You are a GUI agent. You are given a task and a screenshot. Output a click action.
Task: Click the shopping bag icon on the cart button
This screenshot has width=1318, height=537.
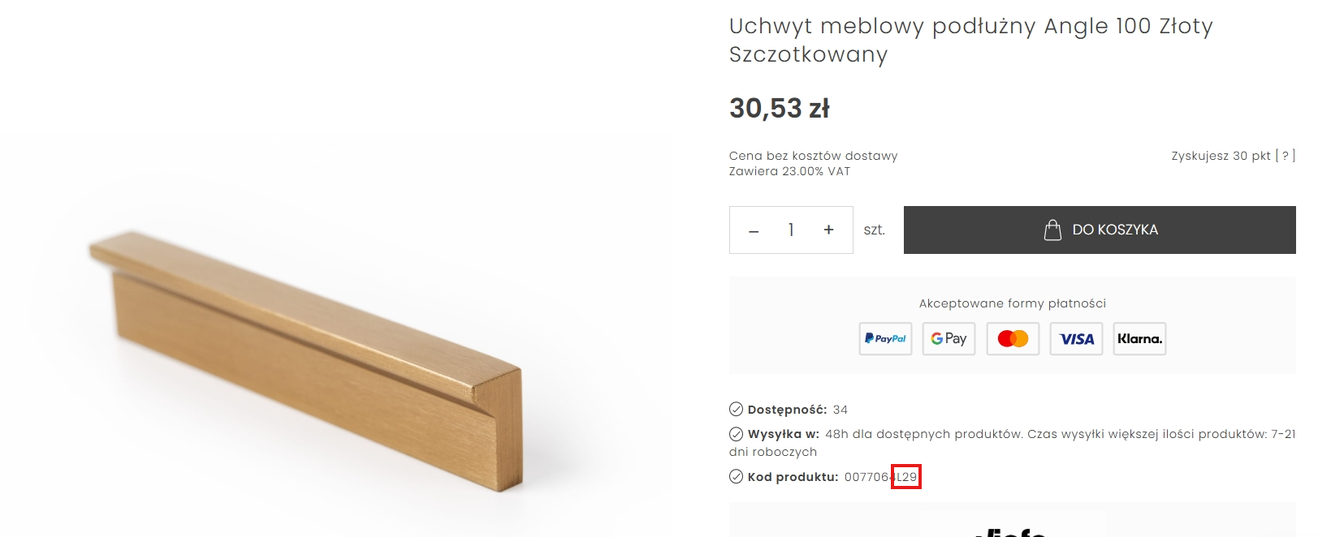click(1052, 230)
